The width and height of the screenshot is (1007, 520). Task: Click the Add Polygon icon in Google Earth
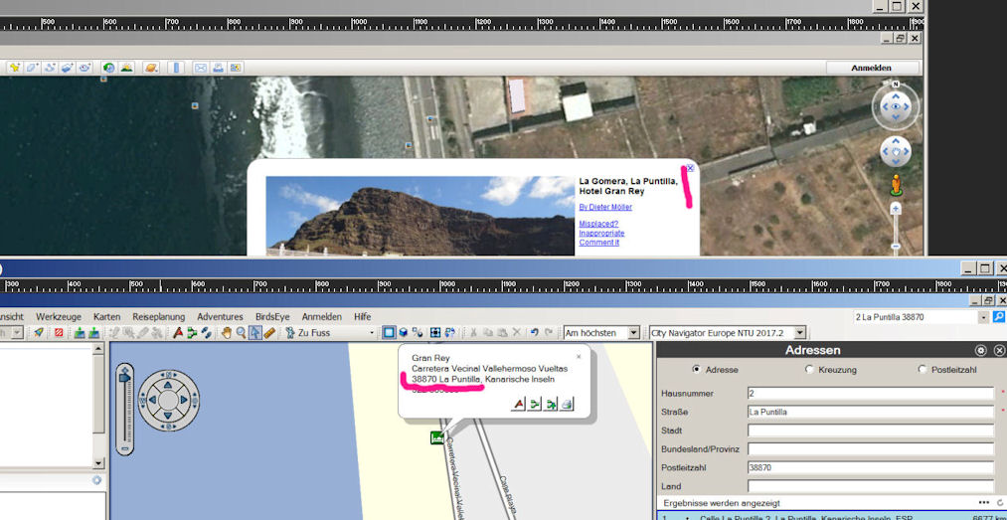pos(32,68)
